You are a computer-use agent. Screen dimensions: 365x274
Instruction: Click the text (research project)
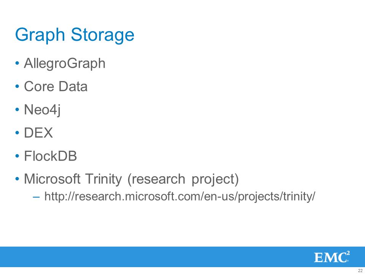[183, 179]
